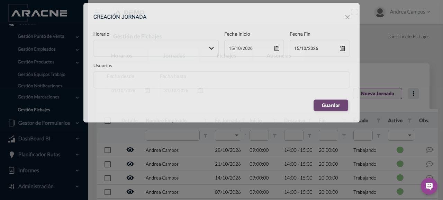Click filter icon beside Descanso input
443x200 pixels.
coord(309,136)
